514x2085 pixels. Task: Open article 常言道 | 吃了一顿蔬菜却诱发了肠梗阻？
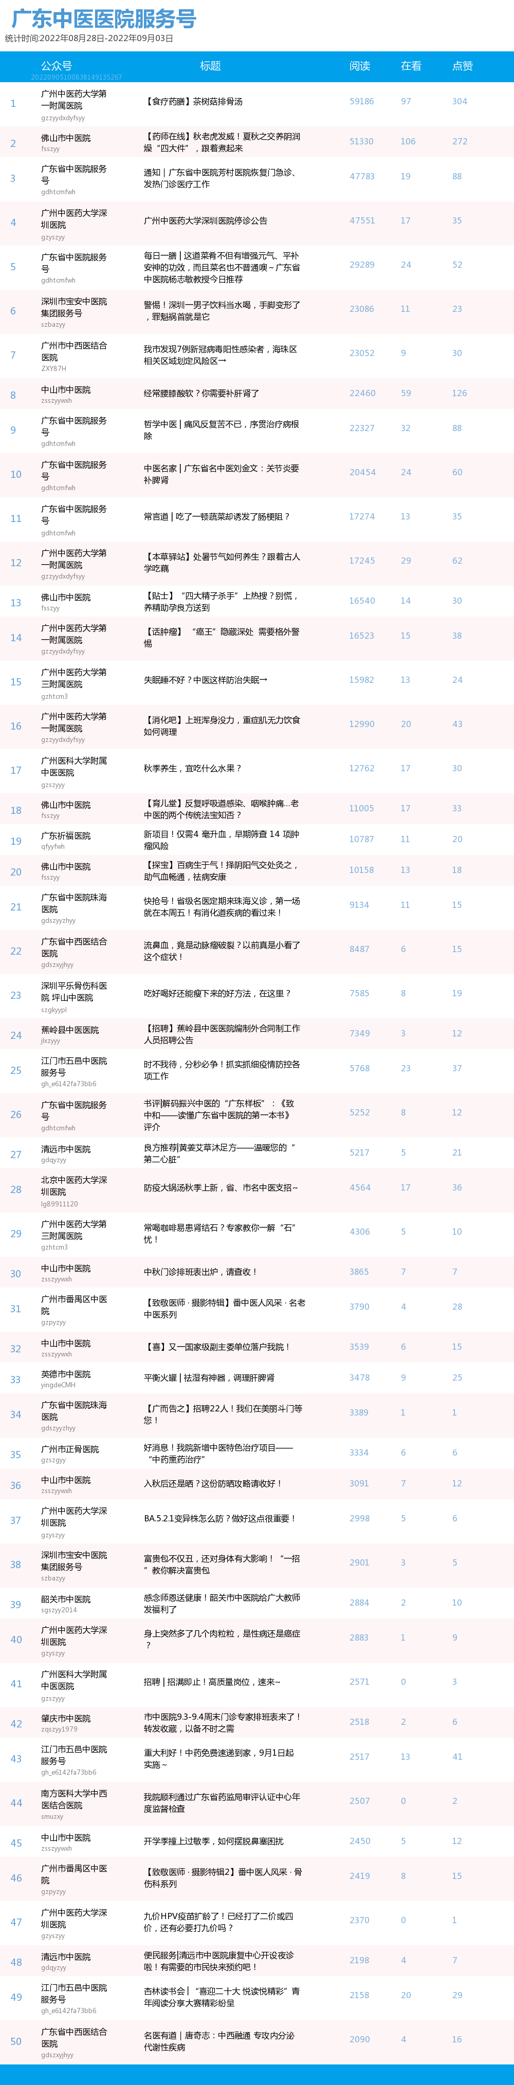coord(217,516)
